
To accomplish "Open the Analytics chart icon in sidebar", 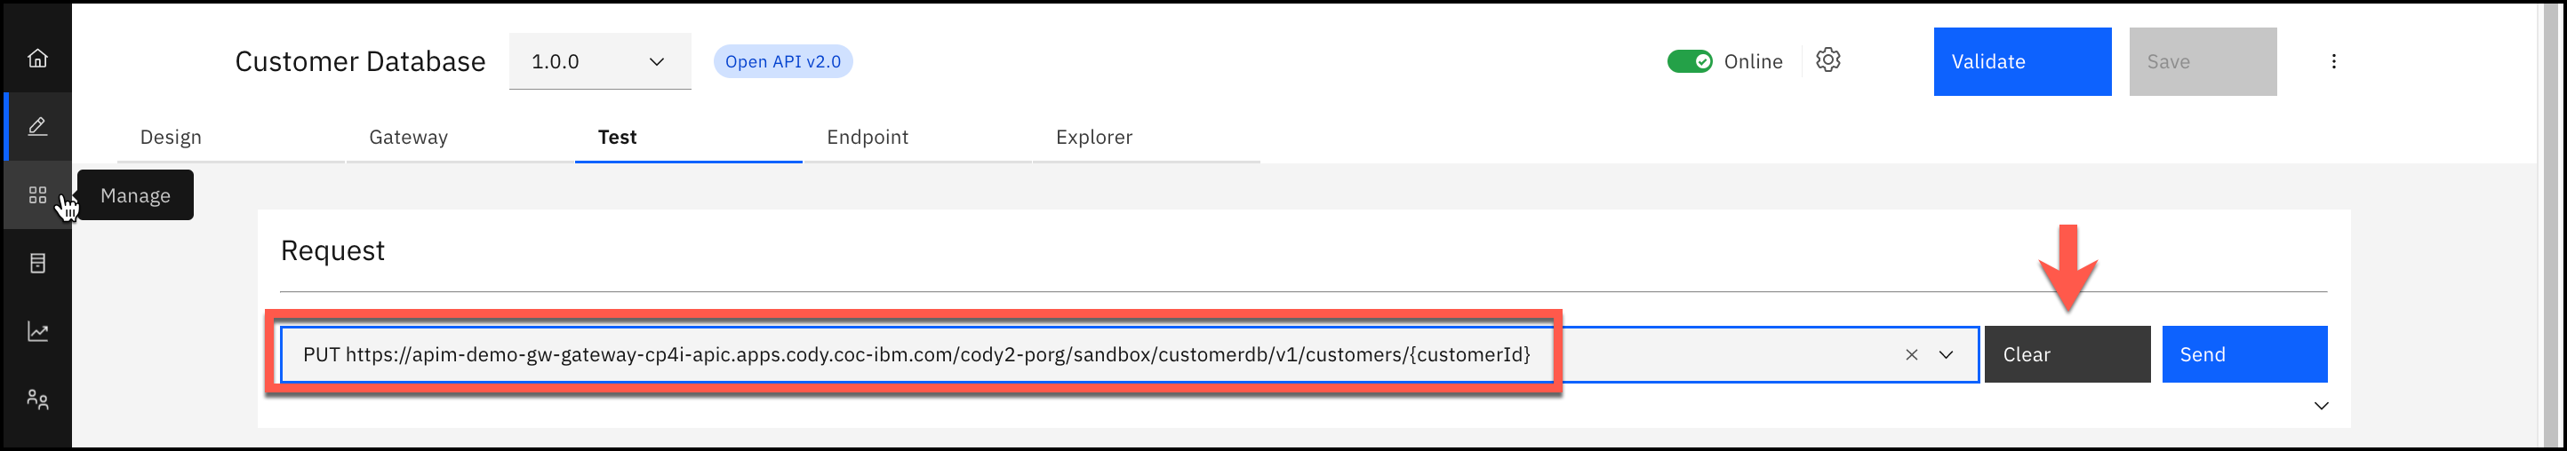I will coord(36,331).
